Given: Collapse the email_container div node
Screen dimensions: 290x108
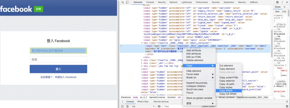Looking at the screenshot, I should click(x=142, y=43).
